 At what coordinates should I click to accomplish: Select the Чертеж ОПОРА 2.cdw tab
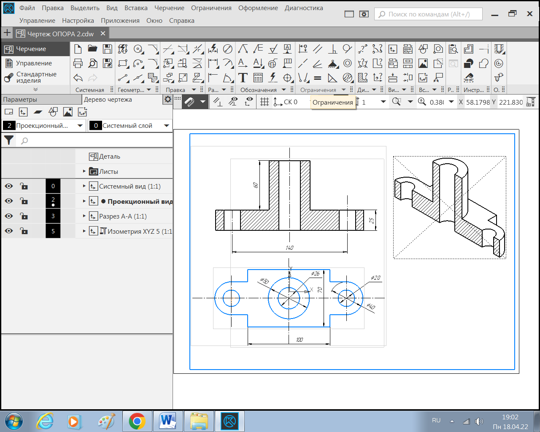click(61, 34)
